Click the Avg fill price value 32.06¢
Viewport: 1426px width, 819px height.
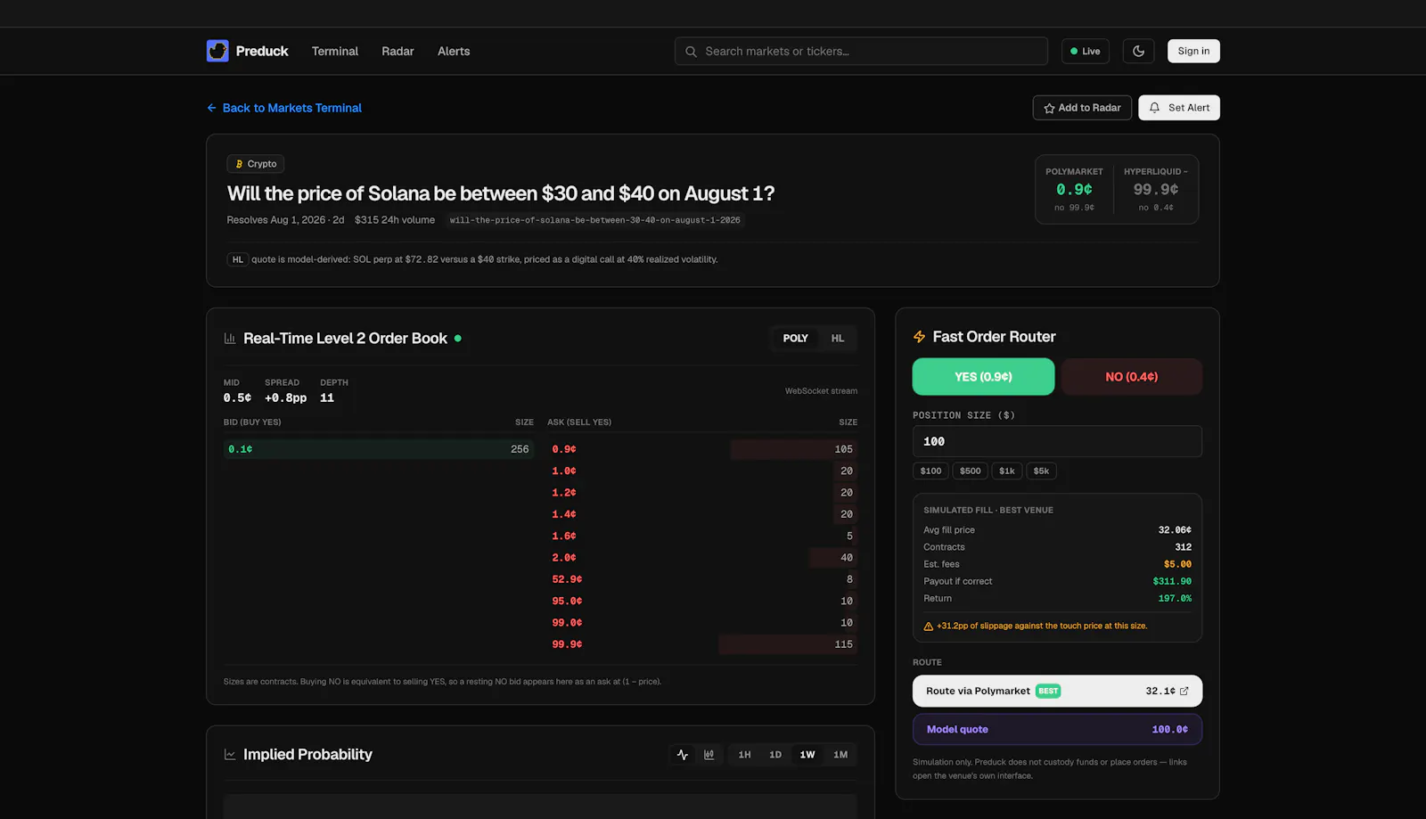coord(1175,530)
